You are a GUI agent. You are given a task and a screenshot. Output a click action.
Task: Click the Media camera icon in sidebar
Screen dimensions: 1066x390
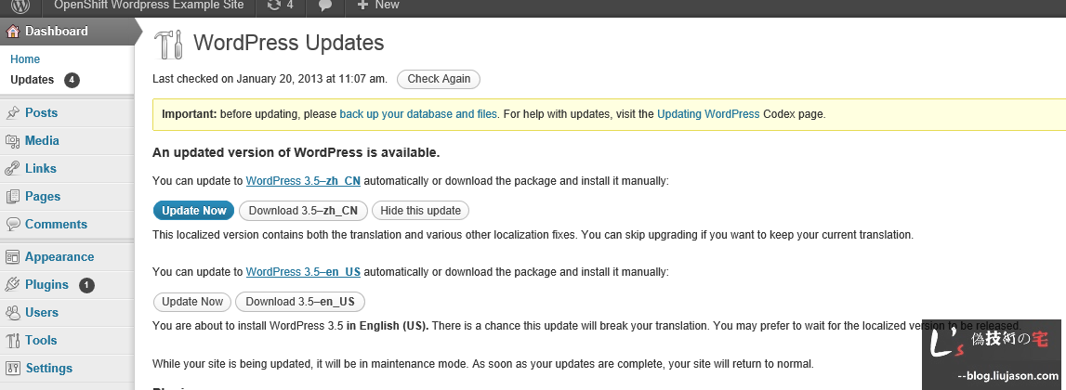(12, 140)
